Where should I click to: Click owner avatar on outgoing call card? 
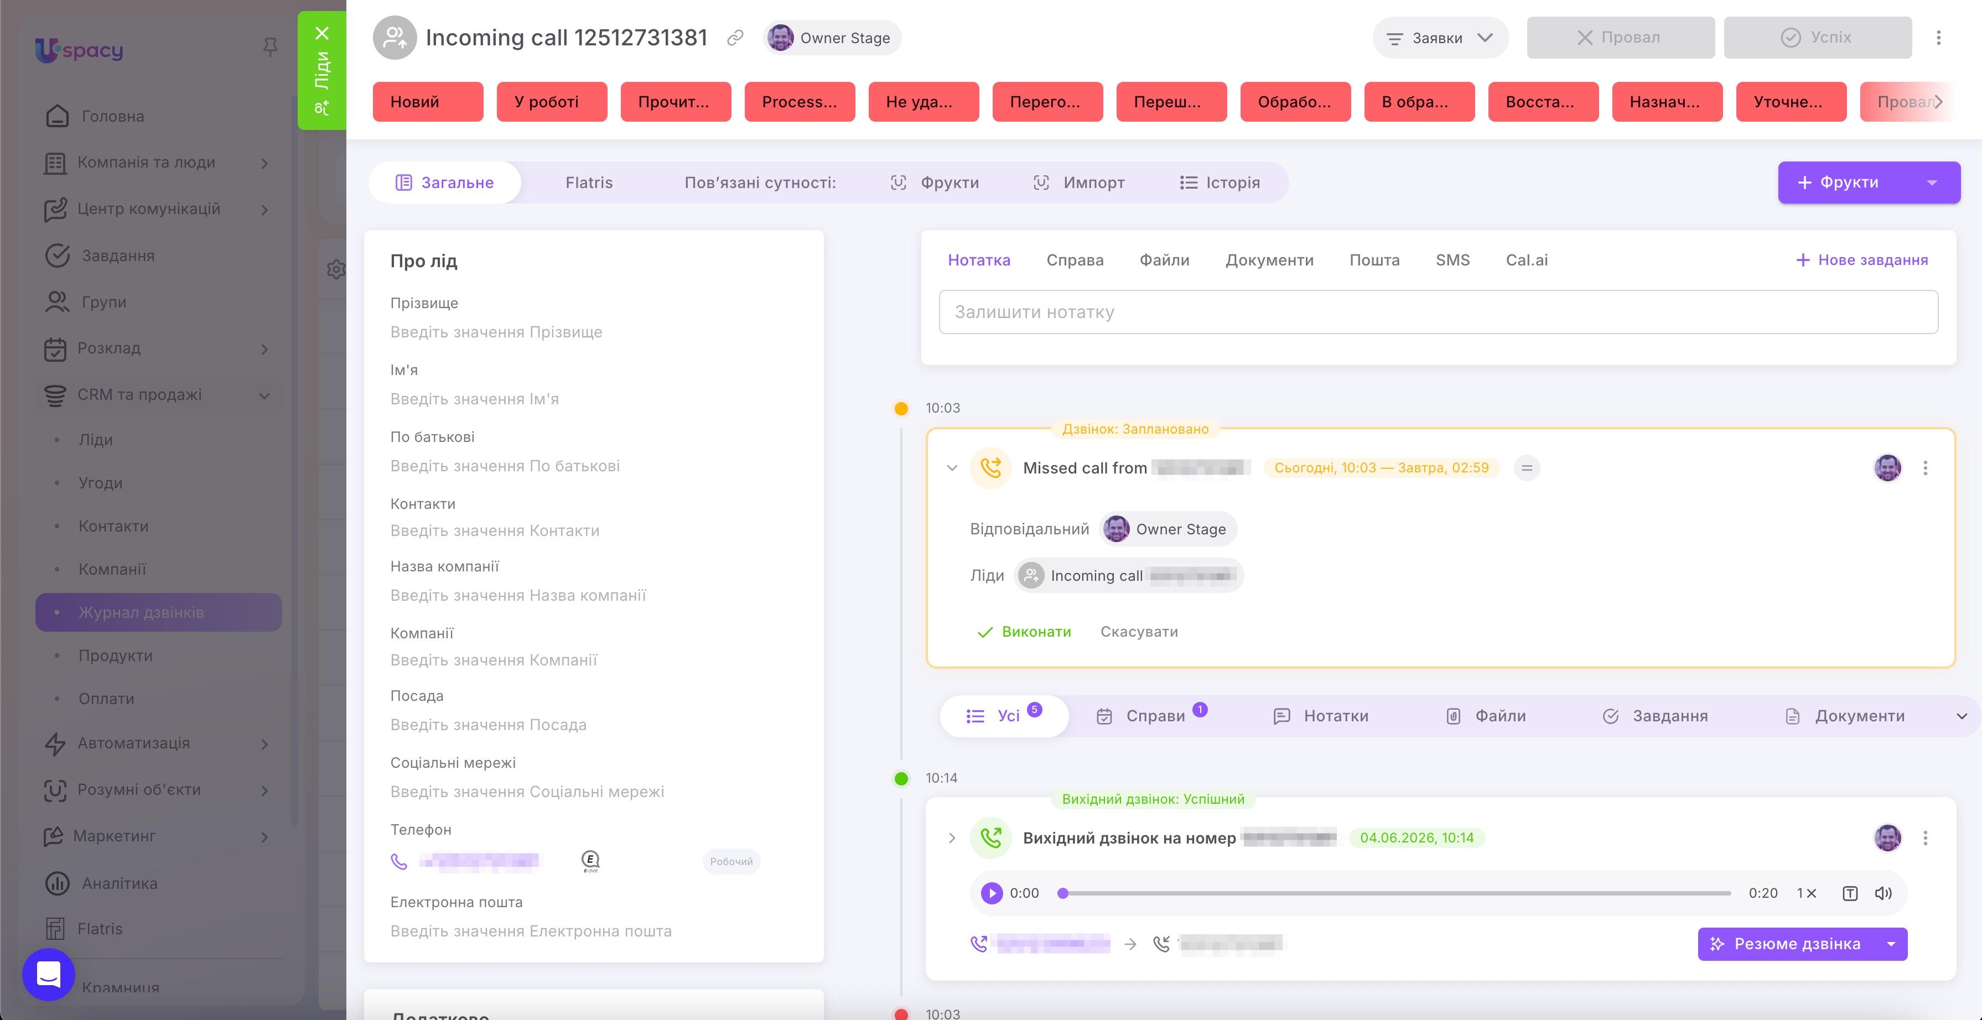[1887, 837]
